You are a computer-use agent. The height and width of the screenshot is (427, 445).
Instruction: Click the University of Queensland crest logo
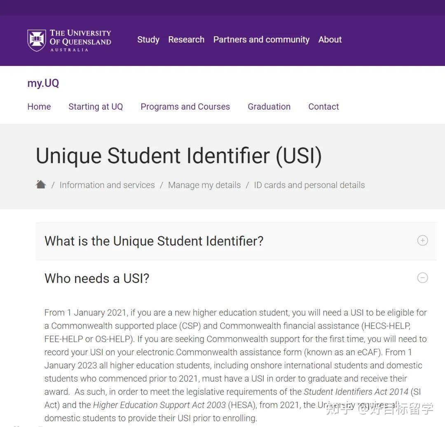coord(36,40)
